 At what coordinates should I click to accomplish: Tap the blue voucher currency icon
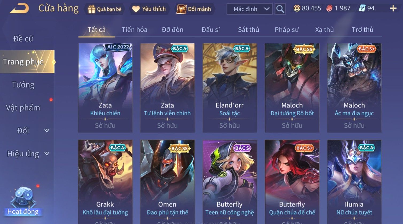pos(362,9)
